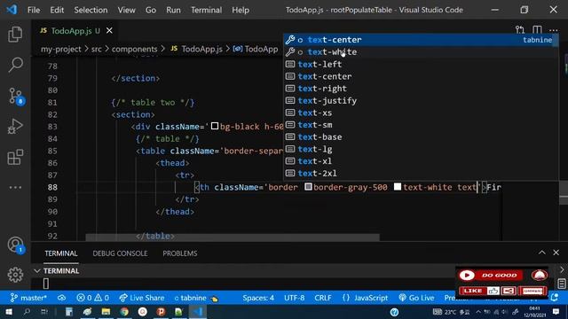Select the TodoApp.js editor tab
The width and height of the screenshot is (568, 319).
point(75,31)
